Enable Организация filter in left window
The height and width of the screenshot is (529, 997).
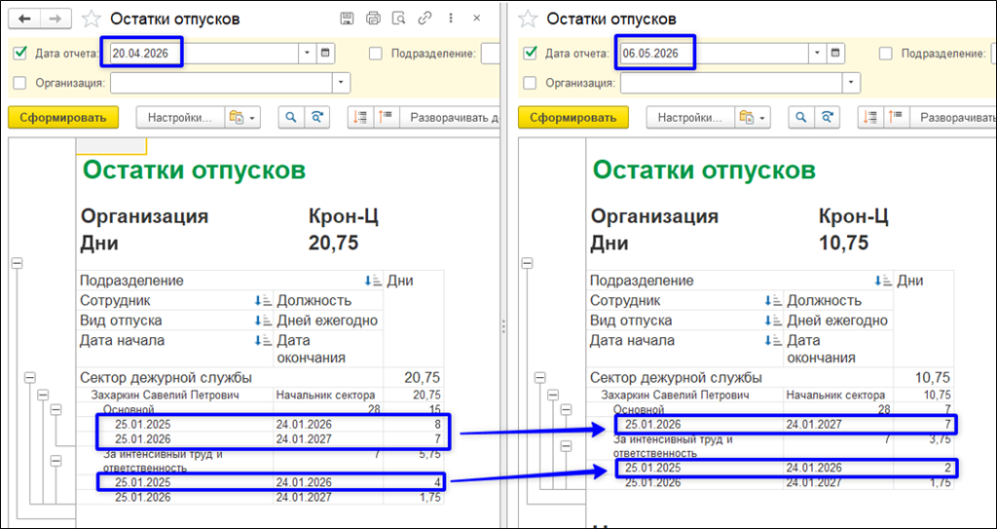point(19,83)
